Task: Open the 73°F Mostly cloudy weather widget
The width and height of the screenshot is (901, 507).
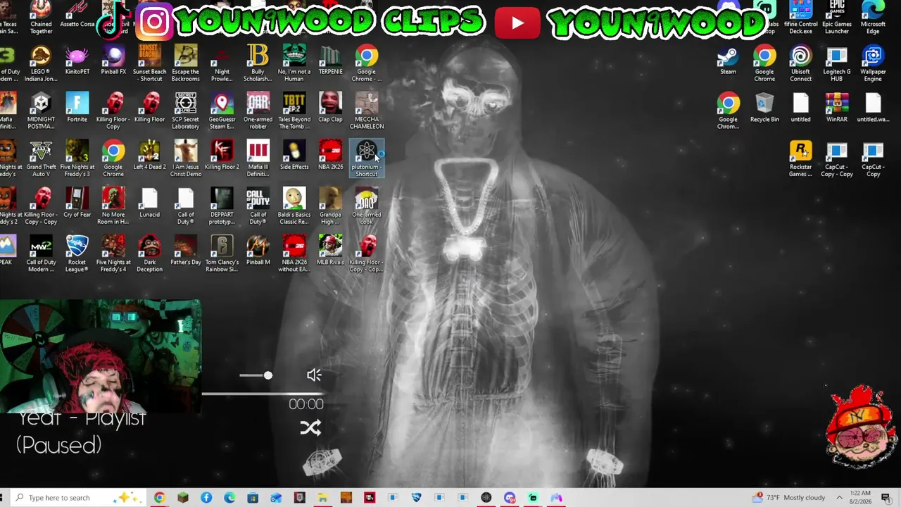Action: coord(788,498)
